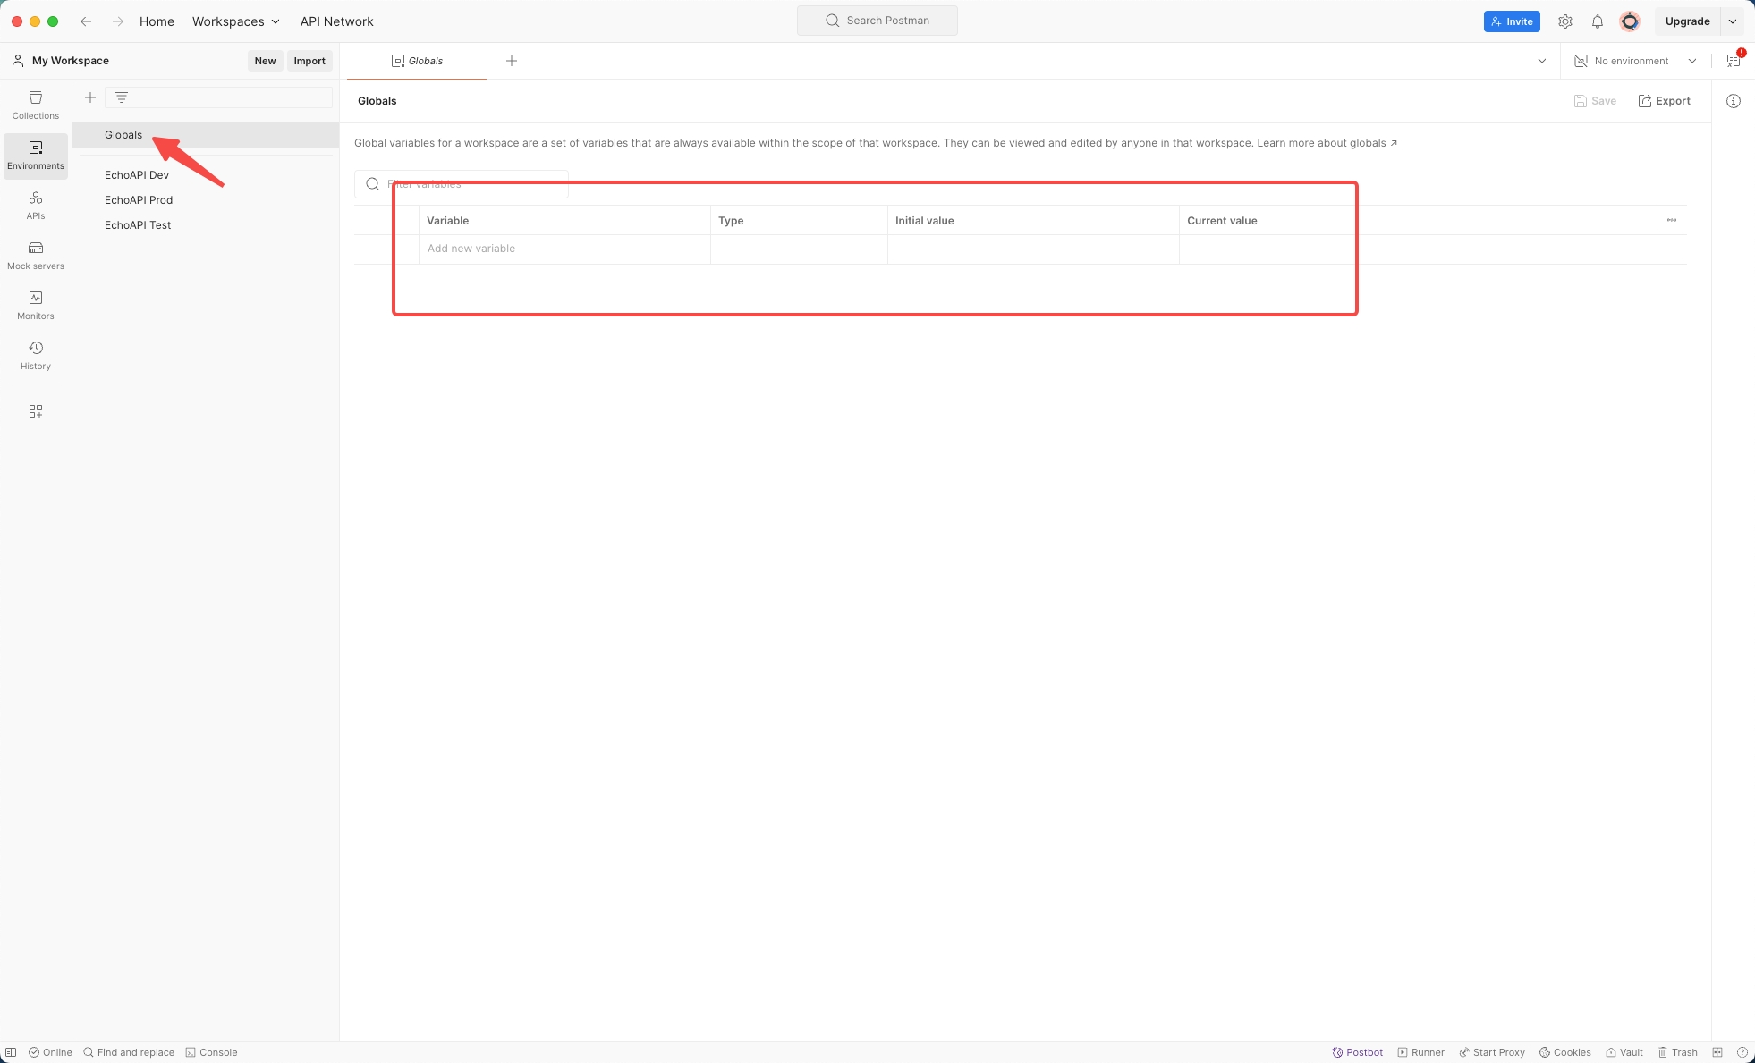Image resolution: width=1755 pixels, height=1063 pixels.
Task: Open help question mark icon in footer
Action: point(1742,1052)
